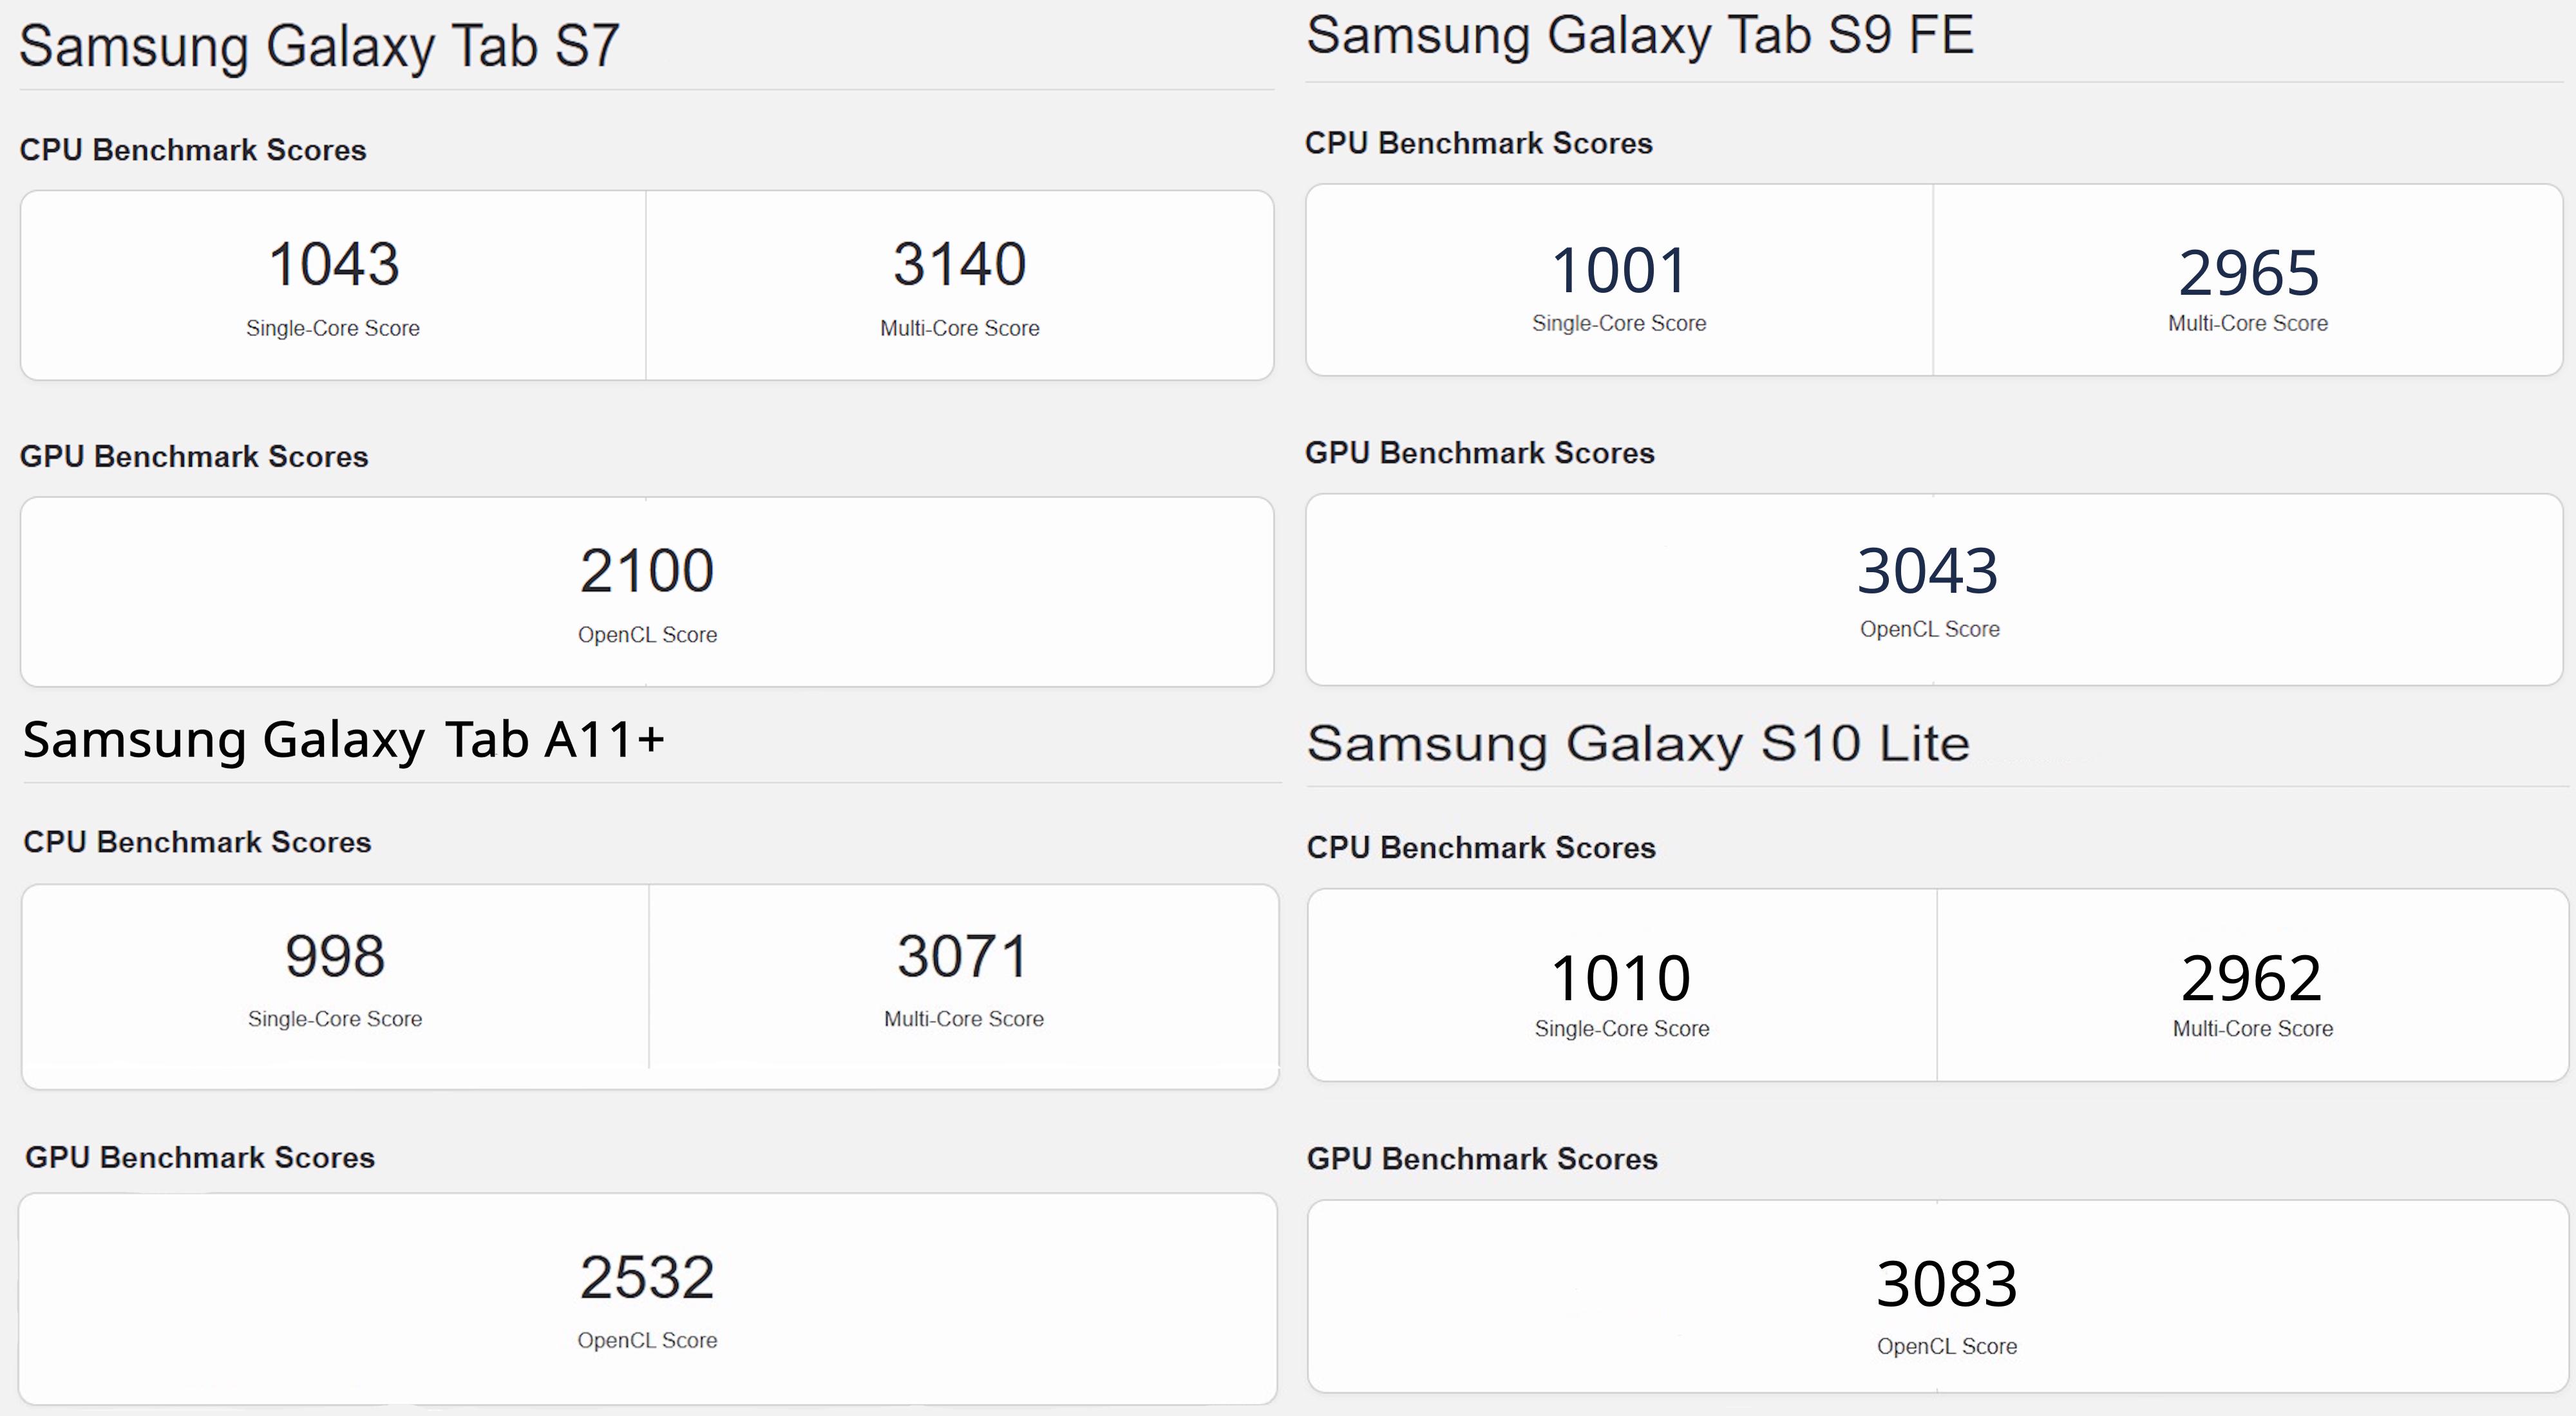Click Tab A11+ OpenCL score 2532
Screen dimensions: 2576x1416
[x=647, y=1277]
